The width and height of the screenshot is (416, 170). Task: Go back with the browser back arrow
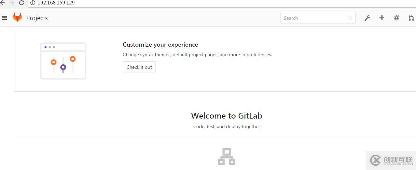(3, 3)
